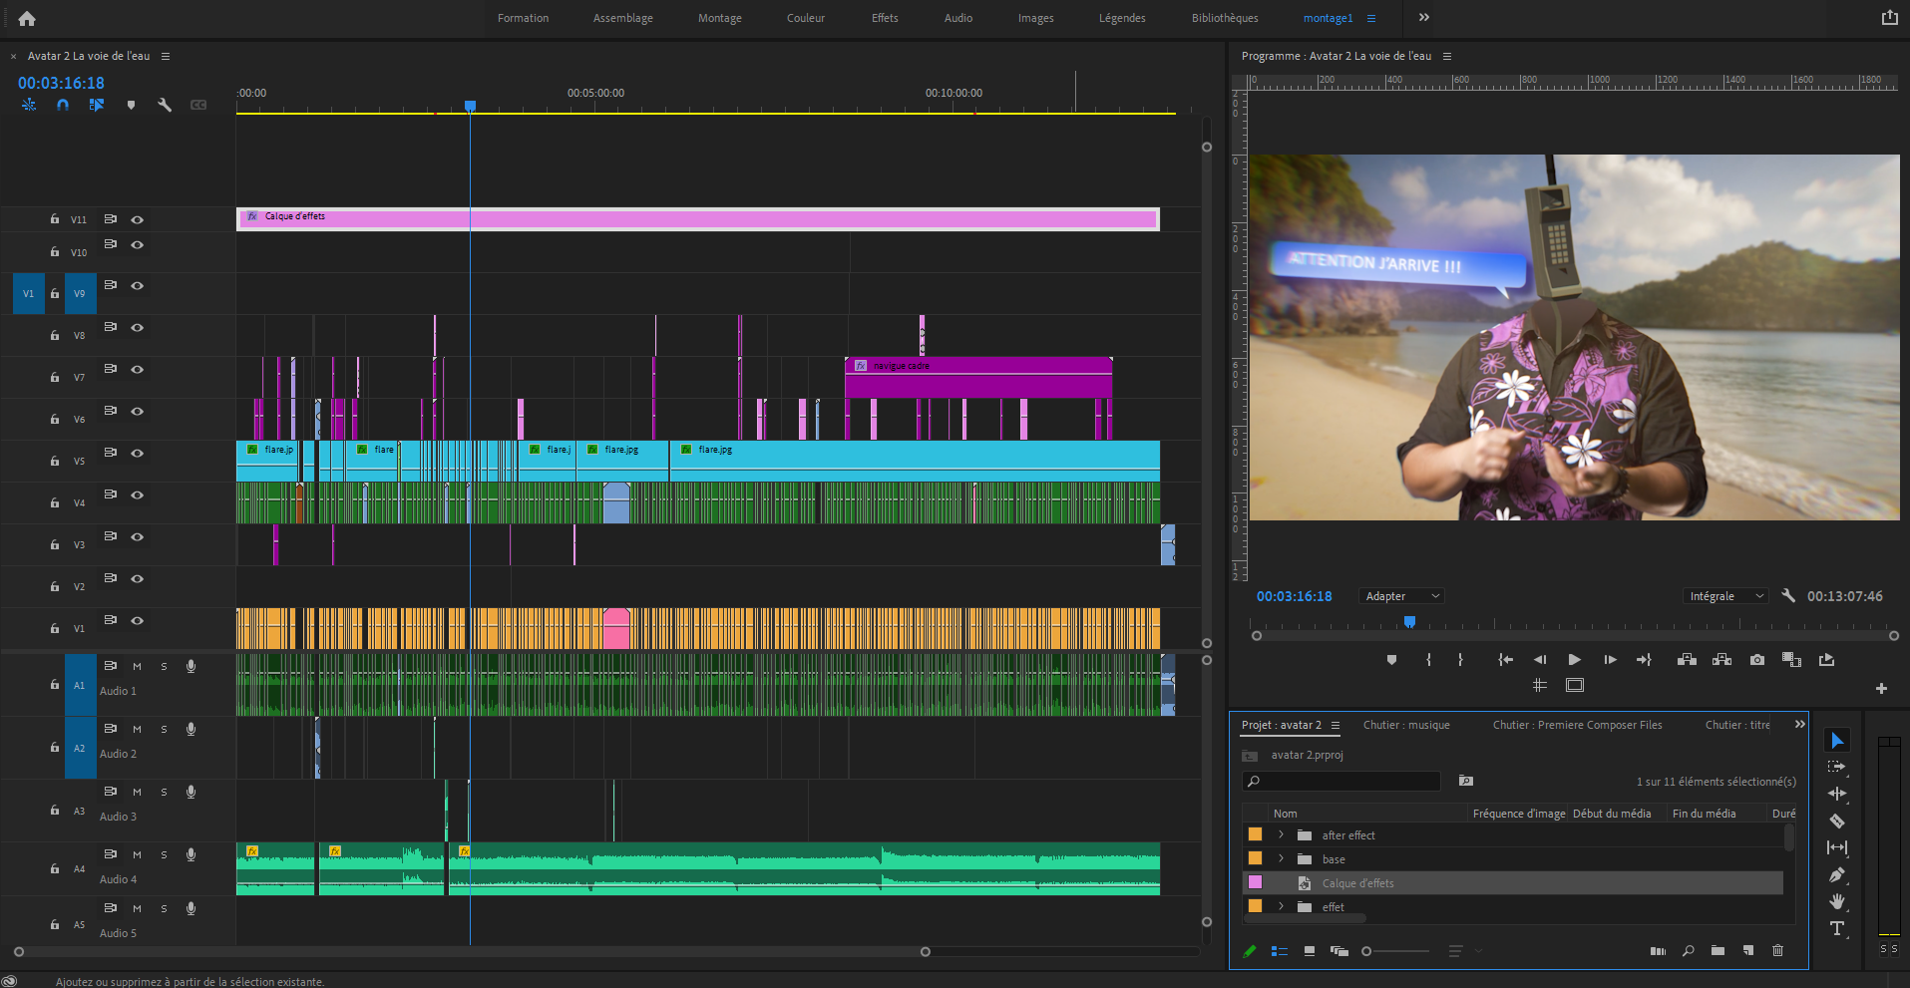
Task: Create new bin in project panel
Action: click(1718, 951)
